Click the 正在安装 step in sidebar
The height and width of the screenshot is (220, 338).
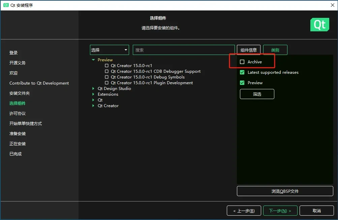(x=18, y=144)
